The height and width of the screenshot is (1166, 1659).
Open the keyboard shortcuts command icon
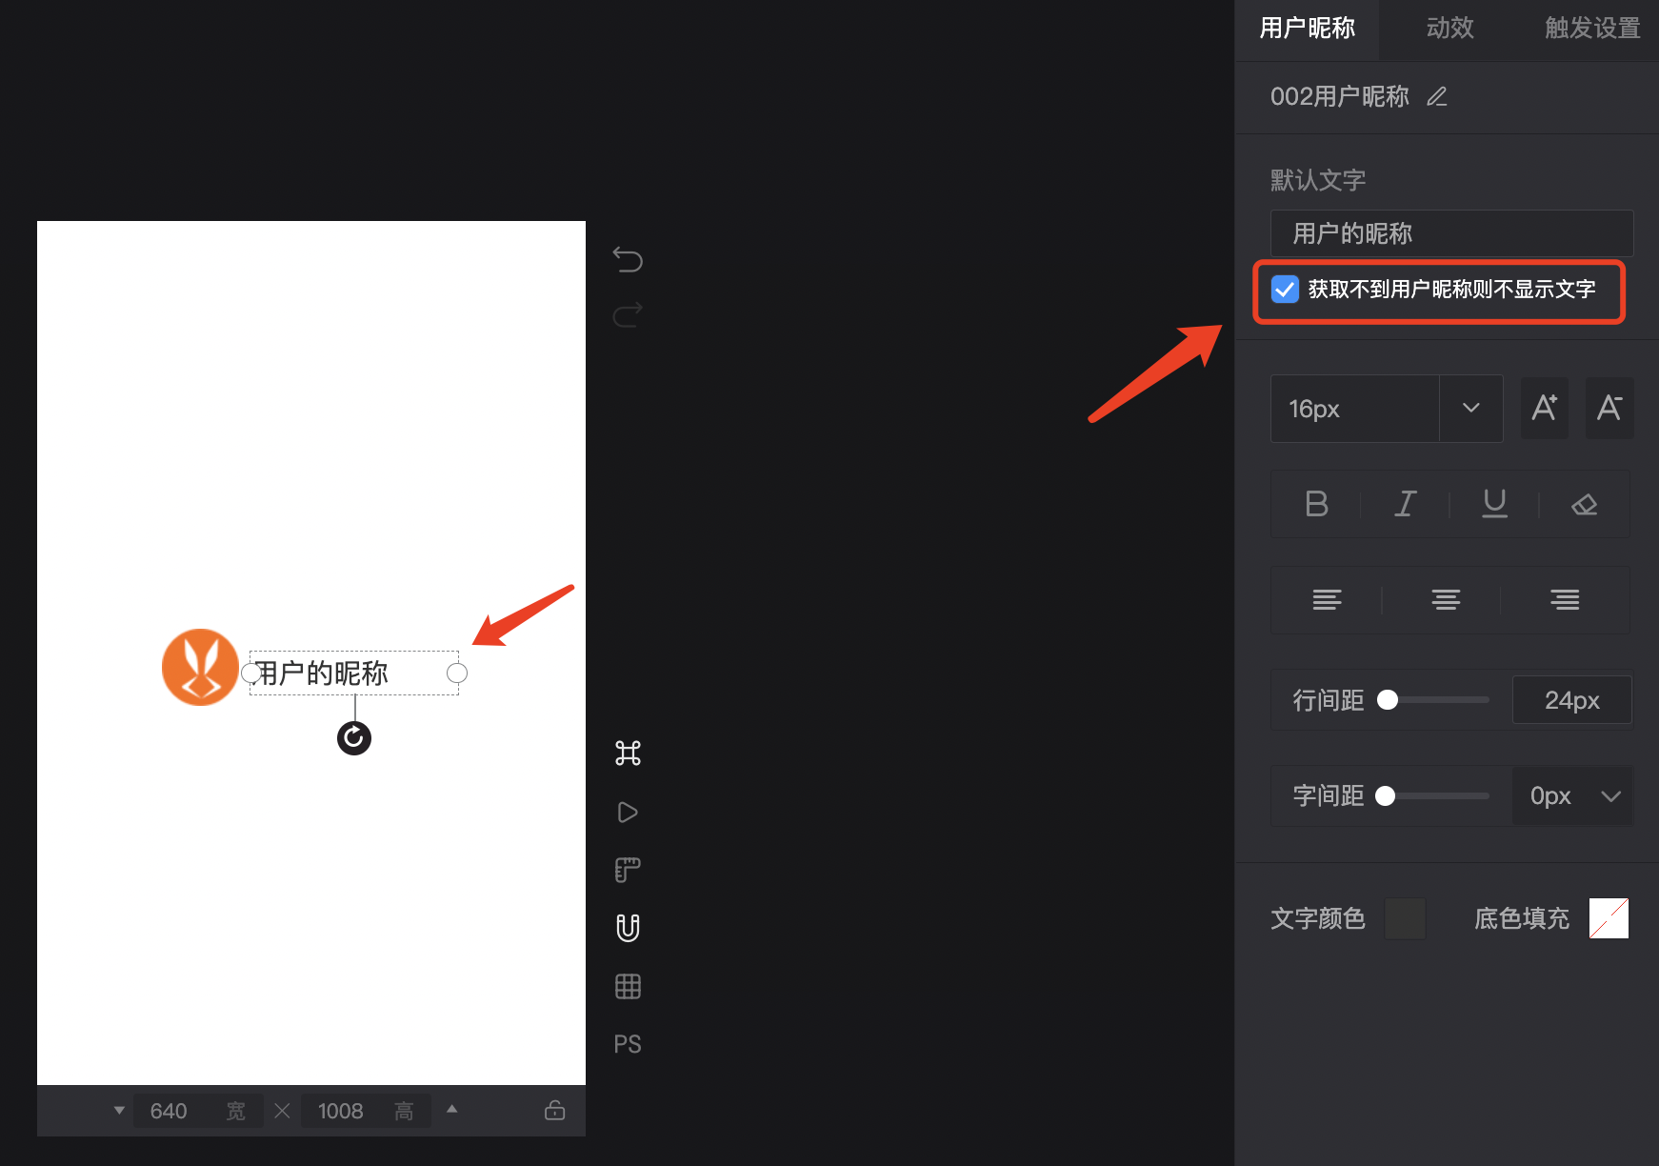(628, 754)
